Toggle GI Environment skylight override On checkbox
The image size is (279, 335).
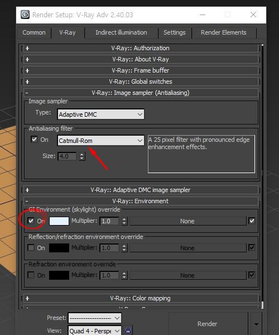tap(31, 221)
